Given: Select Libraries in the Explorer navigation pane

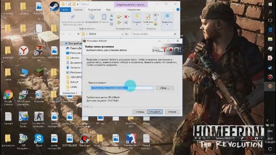Looking at the screenshot, I should pos(73,58).
